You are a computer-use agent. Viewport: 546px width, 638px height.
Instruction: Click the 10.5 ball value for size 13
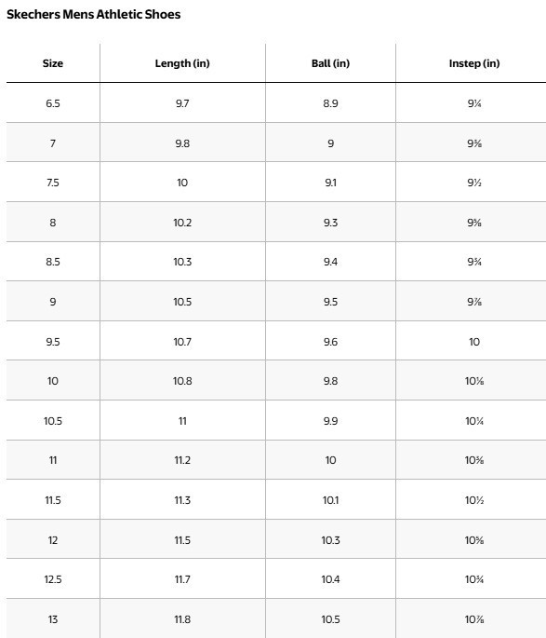click(331, 619)
